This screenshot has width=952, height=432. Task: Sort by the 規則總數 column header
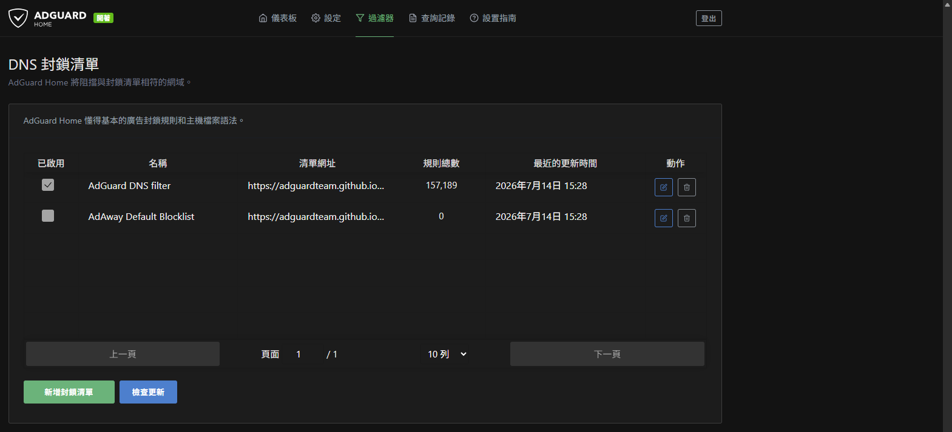click(x=441, y=164)
